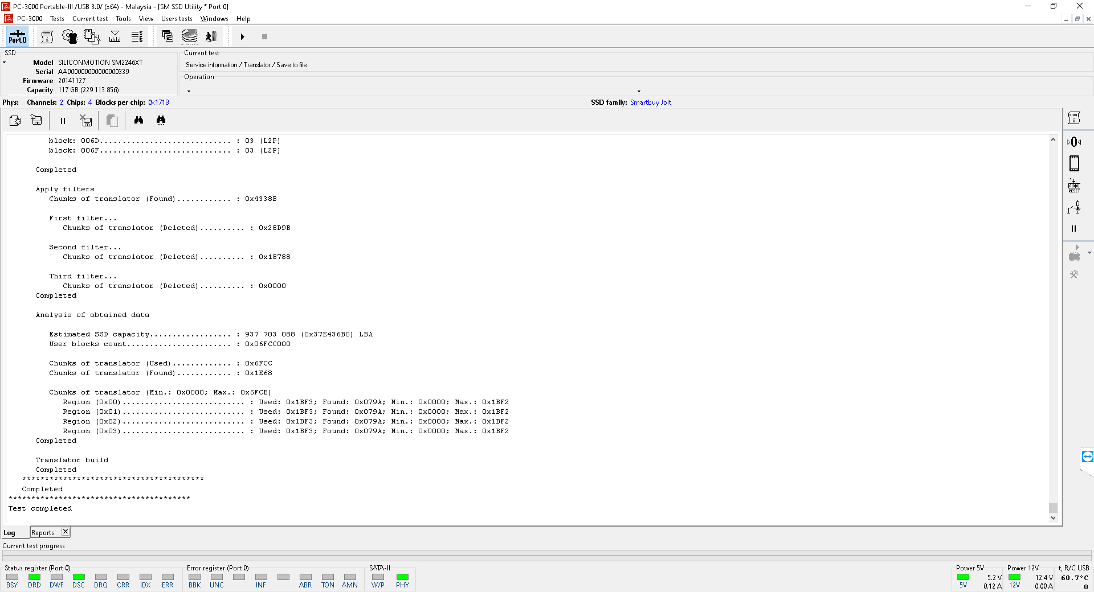The width and height of the screenshot is (1094, 592).
Task: Click the ruler measurement toolbar icon
Action: click(115, 37)
